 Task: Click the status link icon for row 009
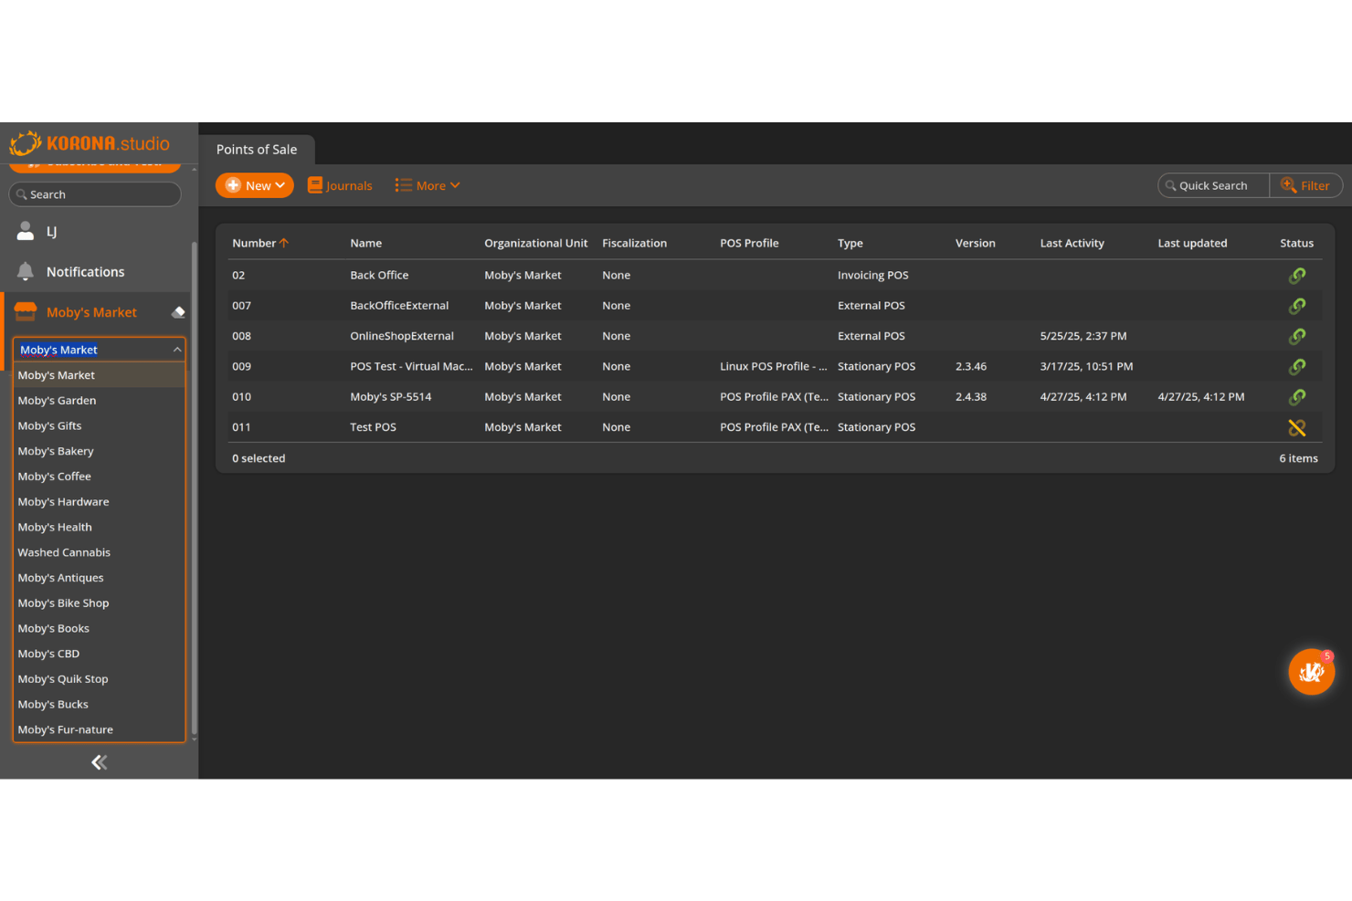tap(1297, 366)
